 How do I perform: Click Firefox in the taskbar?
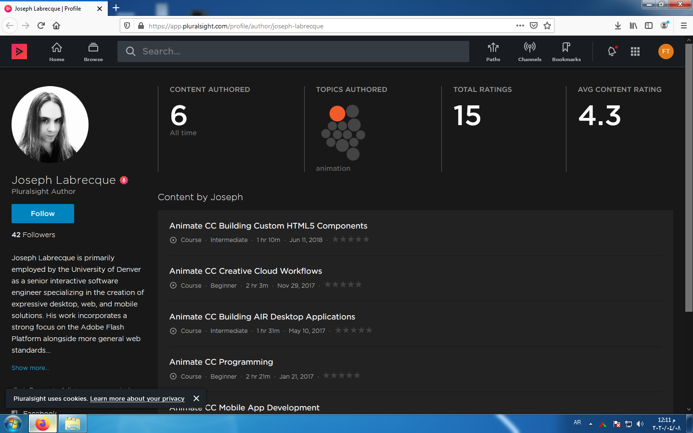point(42,424)
